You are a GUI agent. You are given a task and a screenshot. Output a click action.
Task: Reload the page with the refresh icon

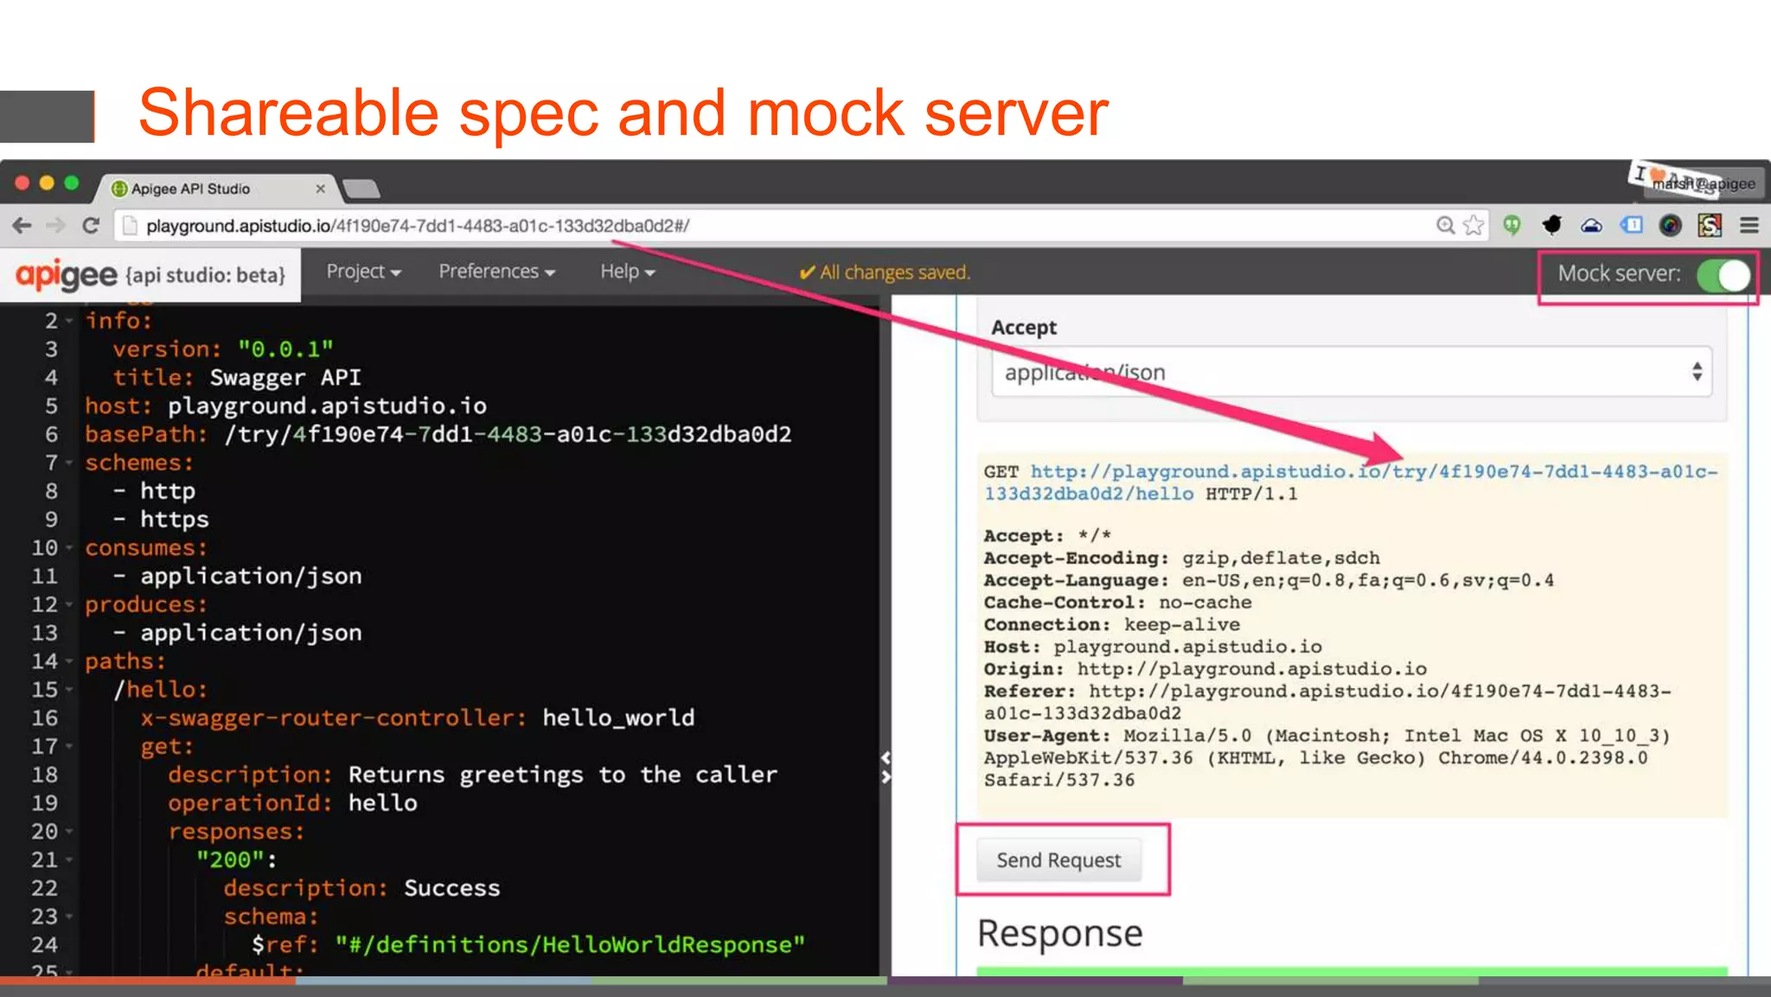(x=91, y=226)
